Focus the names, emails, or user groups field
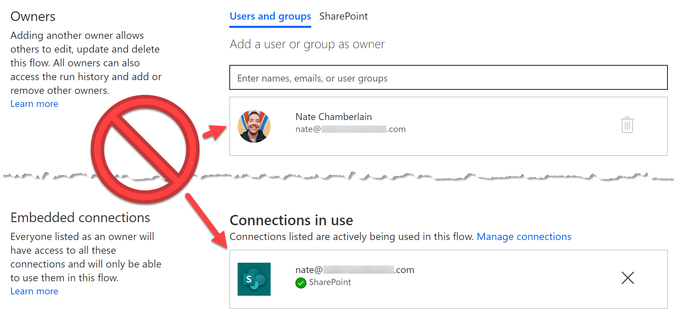This screenshot has height=316, width=674. point(448,78)
